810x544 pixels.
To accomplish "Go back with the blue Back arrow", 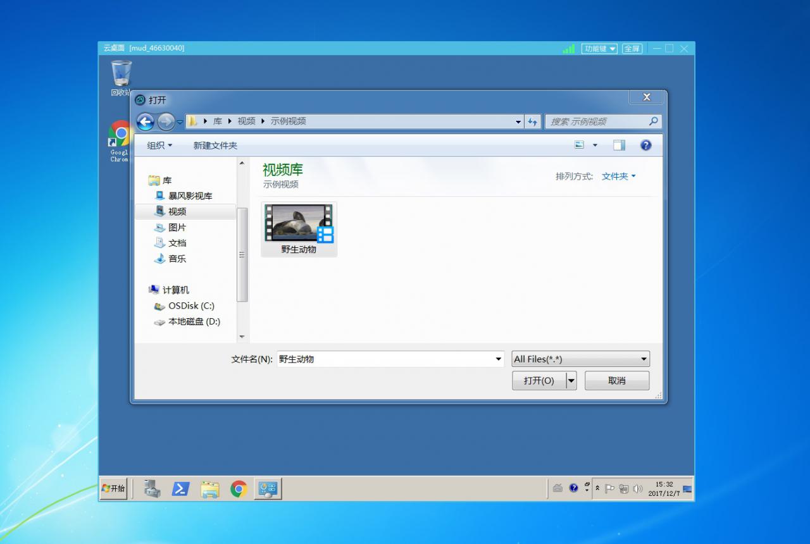I will point(146,121).
